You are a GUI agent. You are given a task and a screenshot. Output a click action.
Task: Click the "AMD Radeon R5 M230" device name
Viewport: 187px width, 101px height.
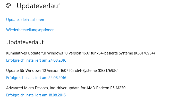(106, 88)
